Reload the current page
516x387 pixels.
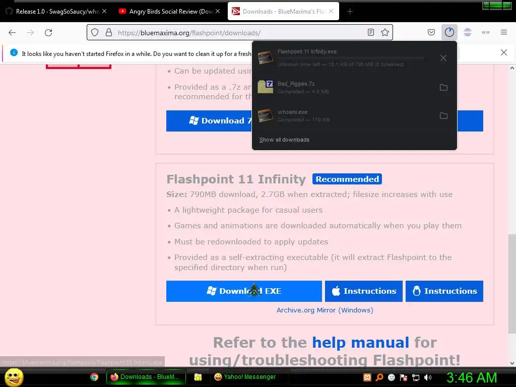tap(48, 33)
